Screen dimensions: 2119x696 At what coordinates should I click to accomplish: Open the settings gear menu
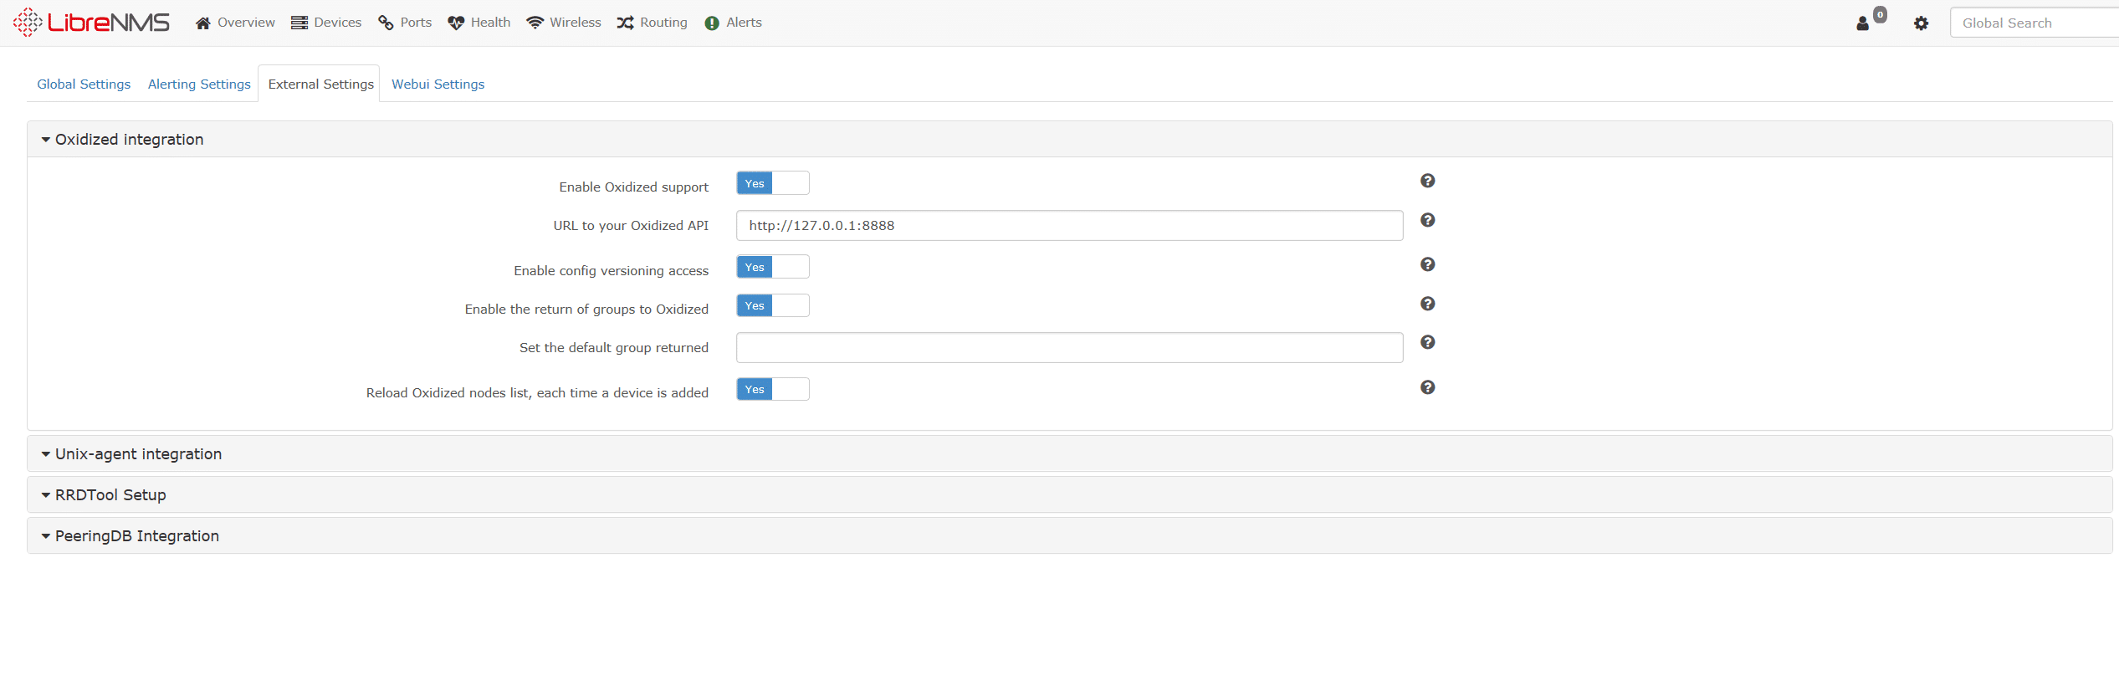pyautogui.click(x=1922, y=23)
